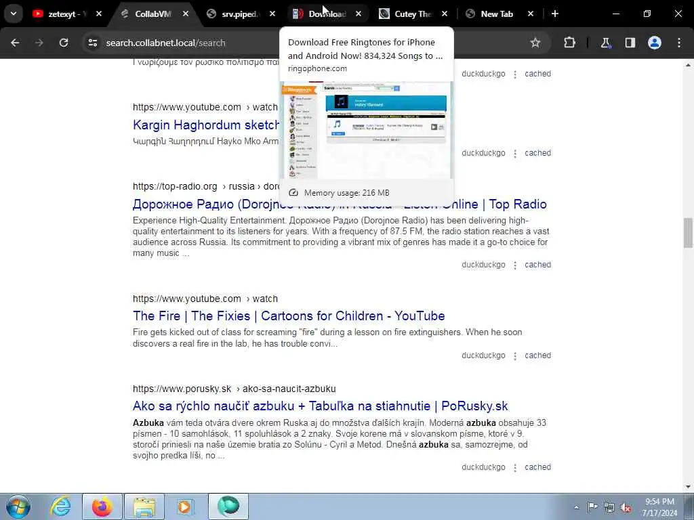Open Дорожное Радио Top Radio result
Viewport: 694px width, 520px height.
[x=340, y=204]
